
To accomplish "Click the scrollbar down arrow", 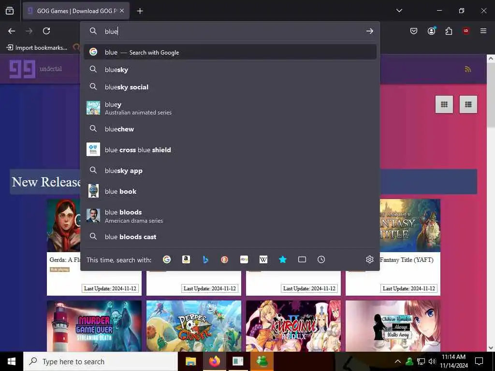I will click(x=491, y=348).
